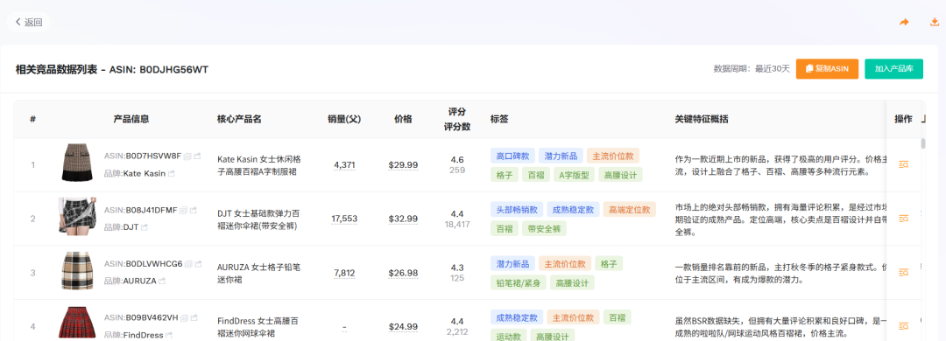Image resolution: width=946 pixels, height=341 pixels.
Task: Click the 带安全裤 tag
Action: (x=544, y=228)
